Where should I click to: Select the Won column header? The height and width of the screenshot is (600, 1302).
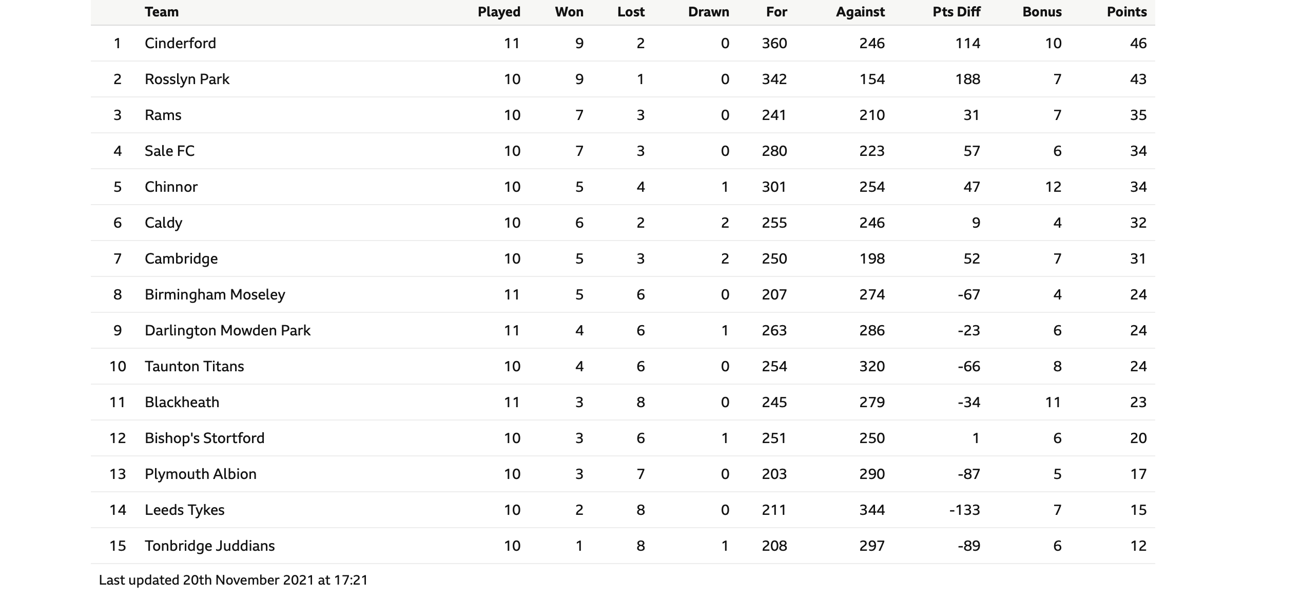coord(569,12)
